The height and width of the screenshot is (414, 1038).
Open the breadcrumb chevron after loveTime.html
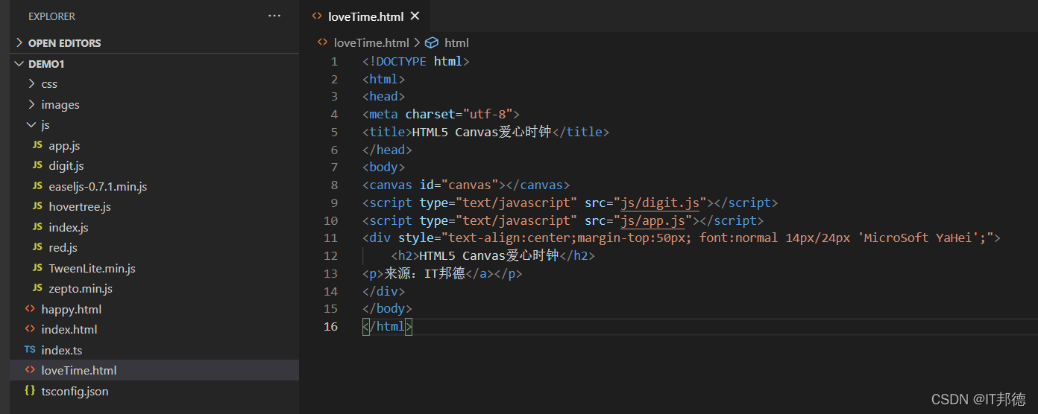[418, 42]
